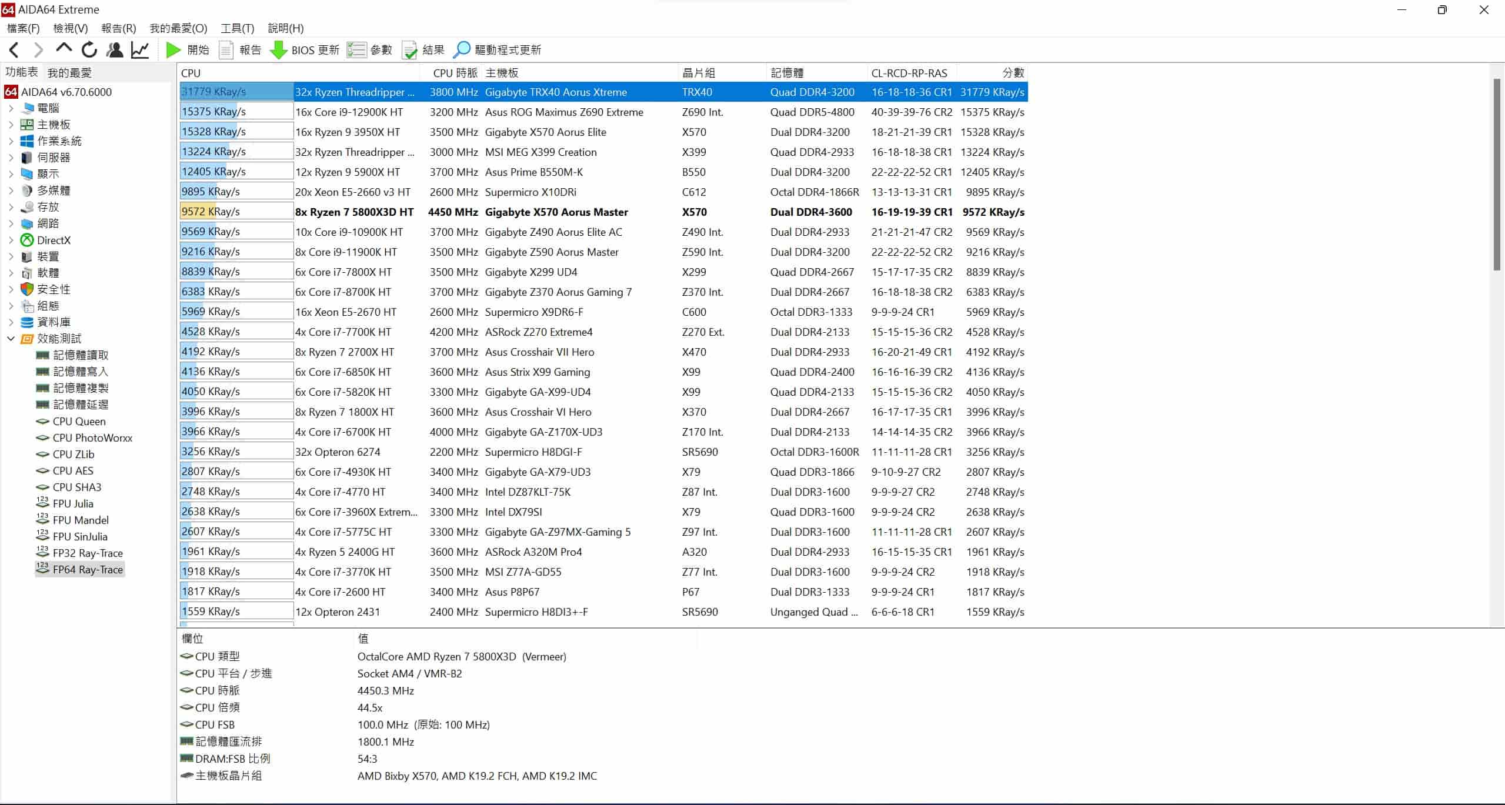
Task: Select the FP32 Ray-Trace benchmark
Action: click(79, 553)
